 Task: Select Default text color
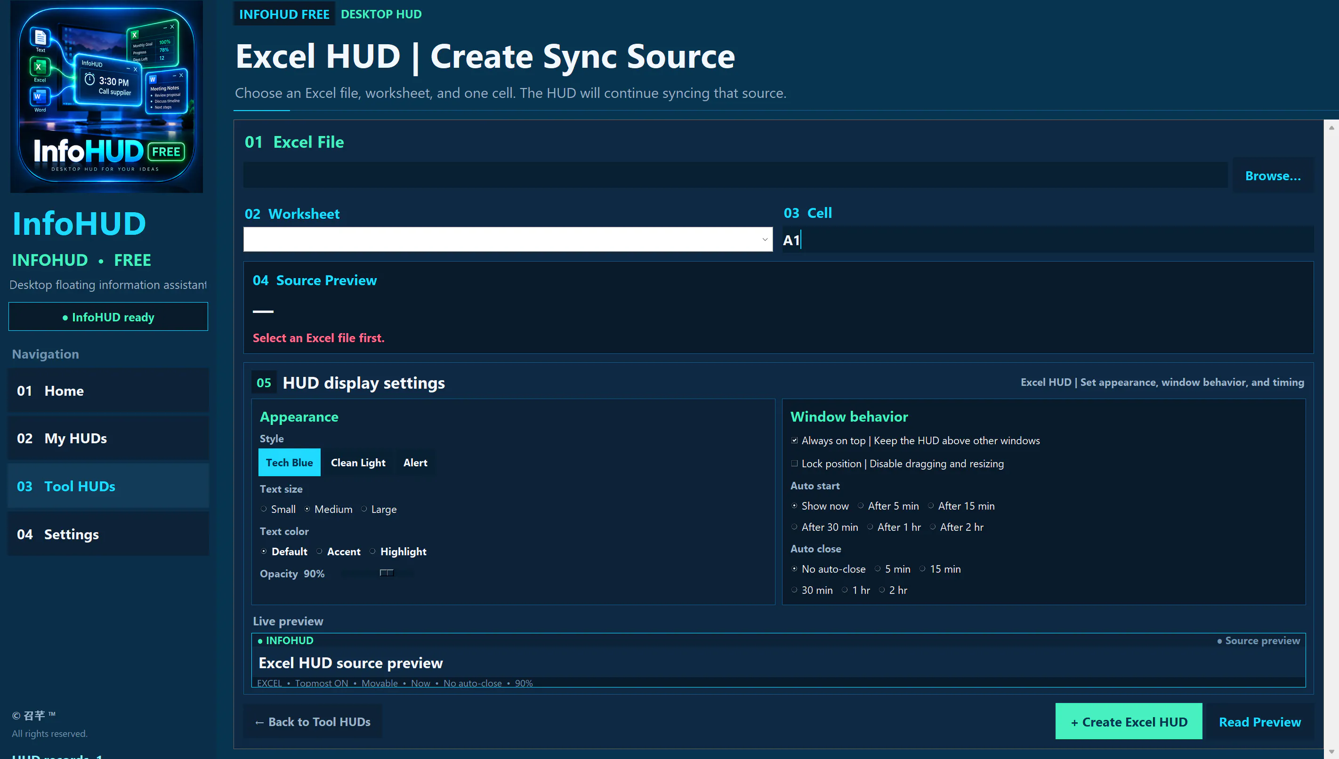click(283, 551)
